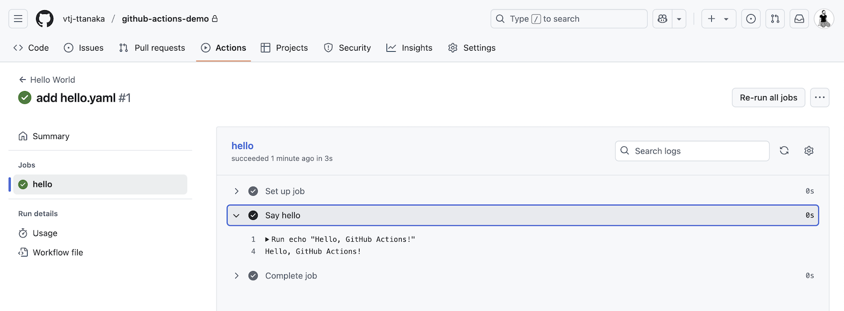Open the hamburger navigation menu

18,19
